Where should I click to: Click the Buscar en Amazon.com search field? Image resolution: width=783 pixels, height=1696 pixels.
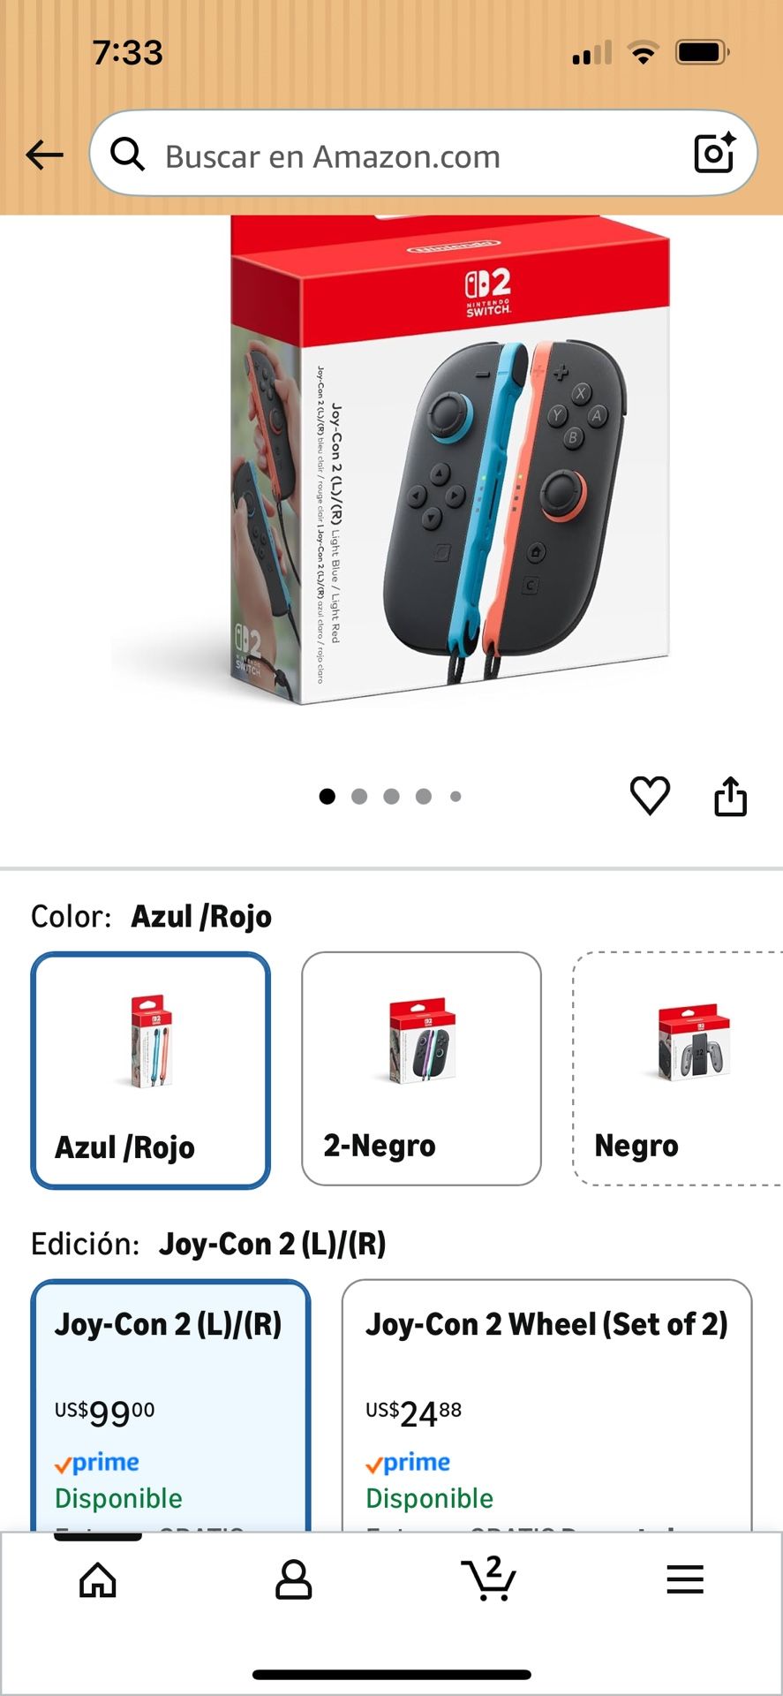[424, 154]
